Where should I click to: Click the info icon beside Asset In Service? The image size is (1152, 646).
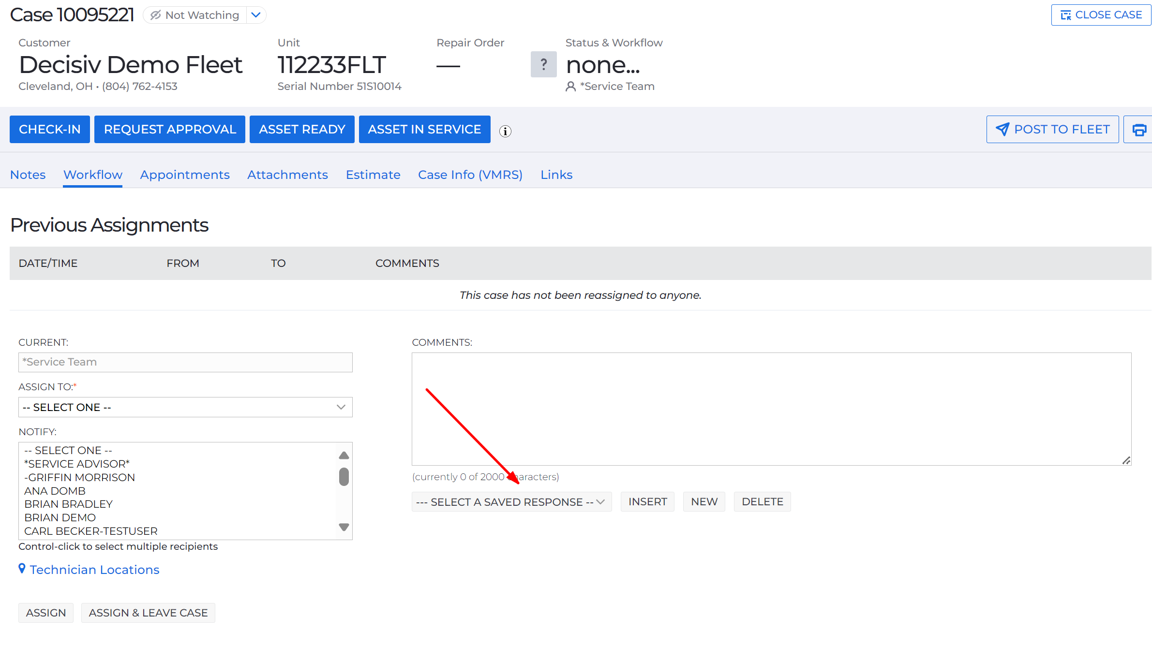[505, 131]
